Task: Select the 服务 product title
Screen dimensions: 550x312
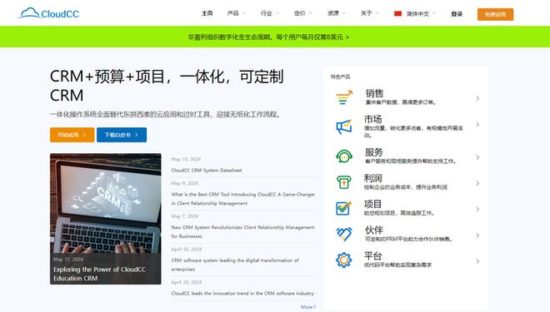Action: coord(373,152)
